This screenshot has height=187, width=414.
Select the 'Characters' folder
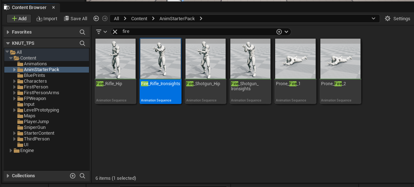tap(35, 81)
